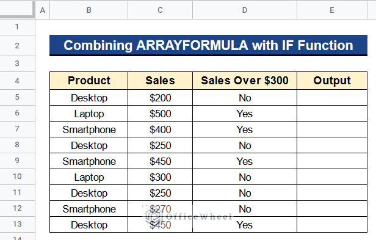This screenshot has width=376, height=240.
Task: Select row 13 header
Action: click(17, 224)
